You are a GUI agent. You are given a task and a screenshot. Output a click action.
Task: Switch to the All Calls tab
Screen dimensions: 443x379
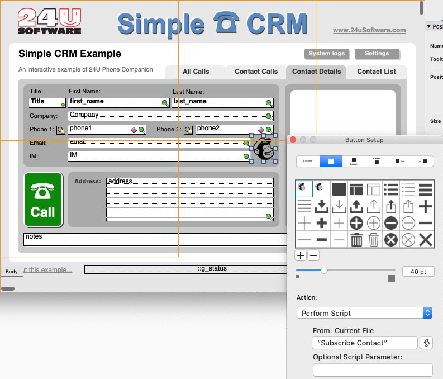(196, 72)
